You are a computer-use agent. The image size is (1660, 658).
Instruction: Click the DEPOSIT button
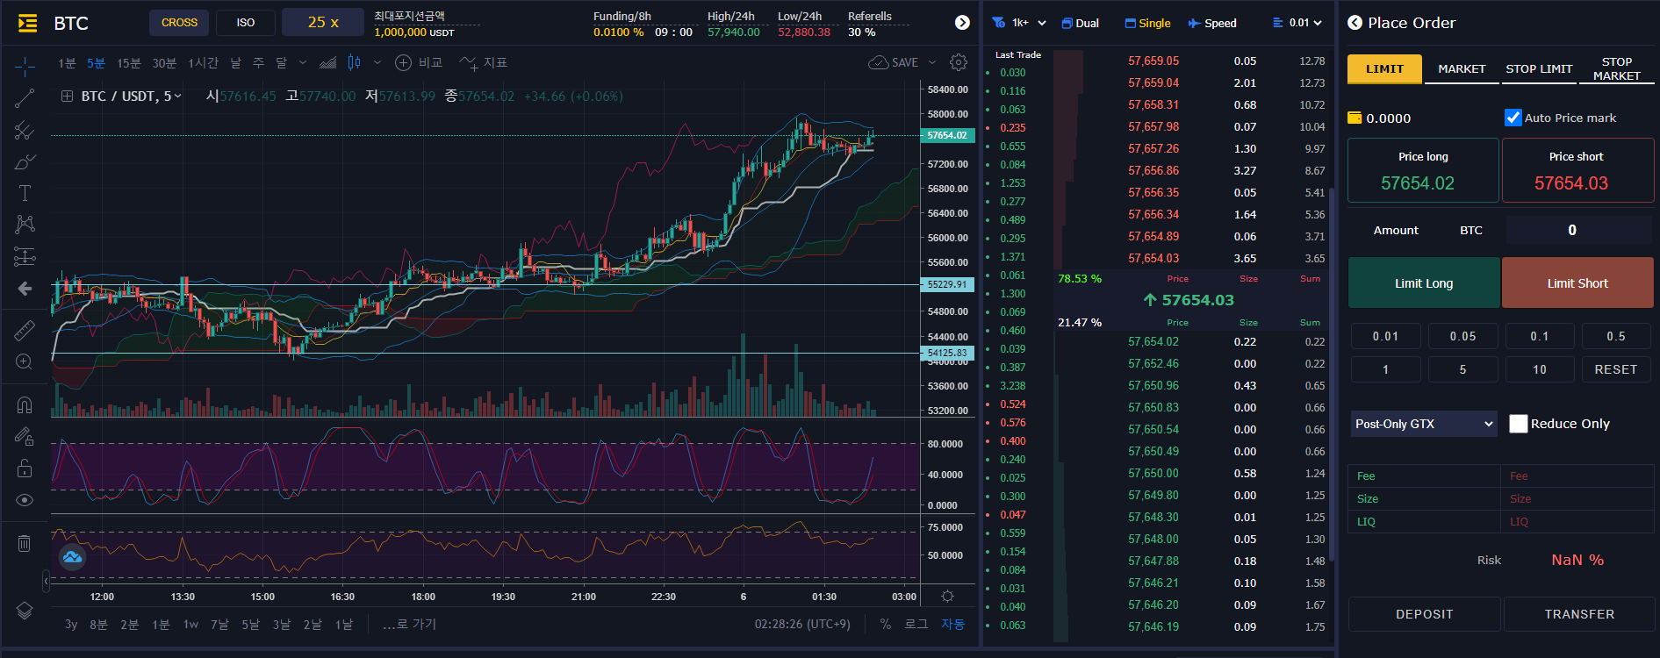pyautogui.click(x=1424, y=614)
